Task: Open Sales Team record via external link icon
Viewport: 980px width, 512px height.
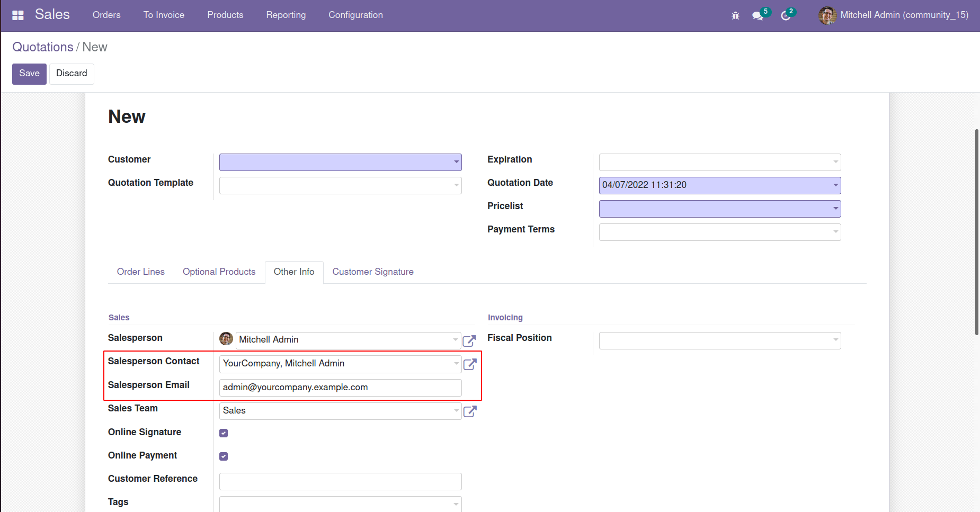Action: point(469,411)
